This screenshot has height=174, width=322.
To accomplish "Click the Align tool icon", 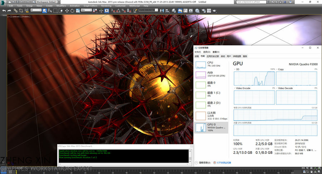I will [x=167, y=11].
